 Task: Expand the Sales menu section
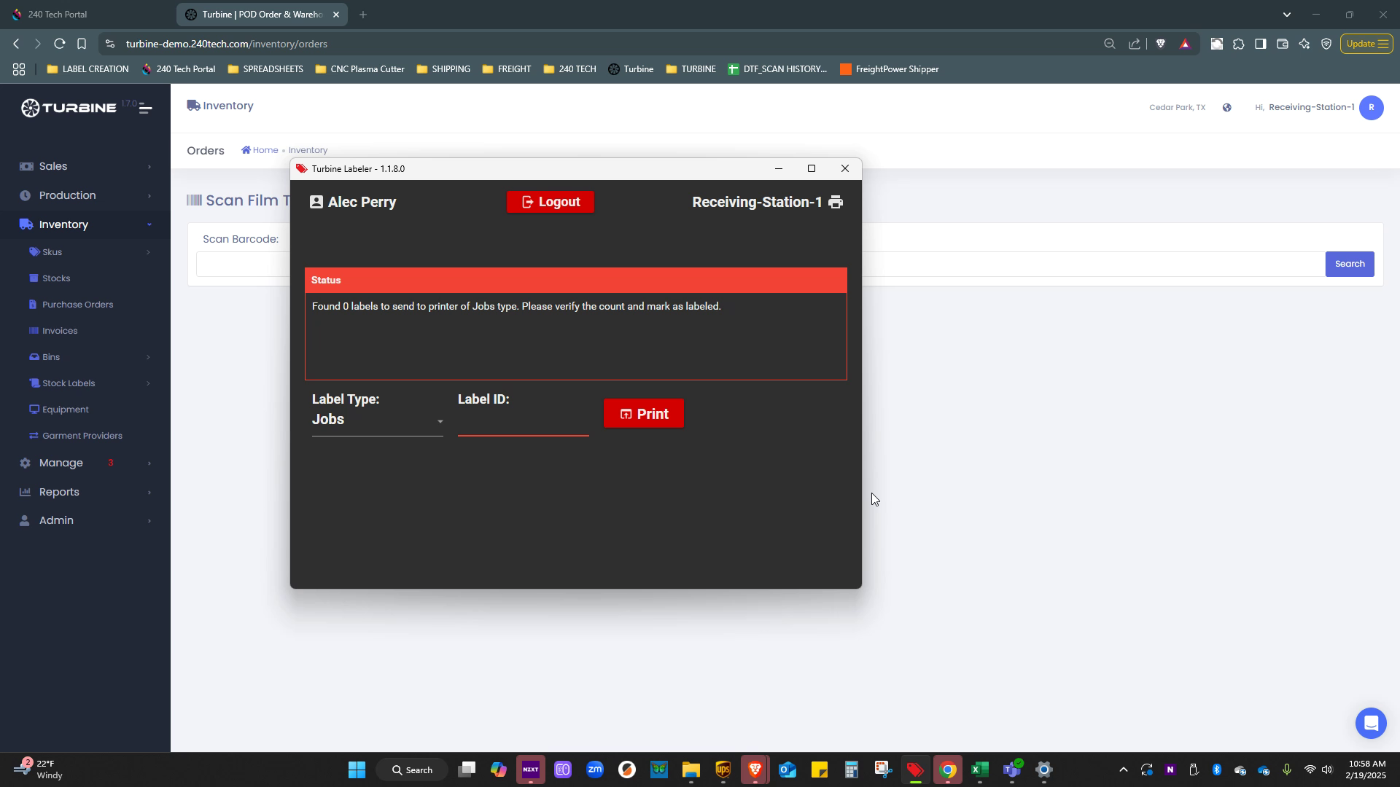click(x=53, y=167)
